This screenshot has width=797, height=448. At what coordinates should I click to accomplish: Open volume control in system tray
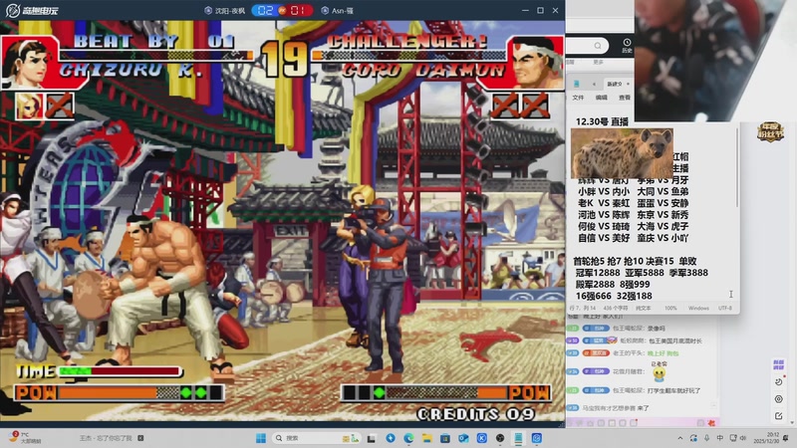coord(743,438)
